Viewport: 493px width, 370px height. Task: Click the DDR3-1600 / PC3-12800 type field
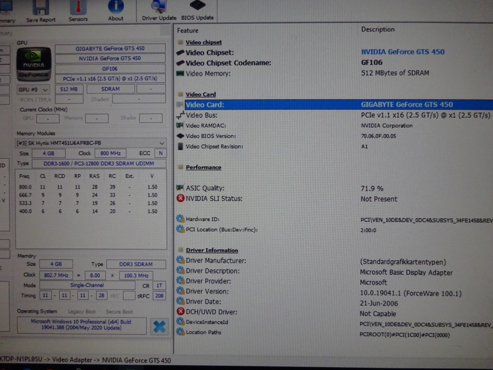coord(99,163)
